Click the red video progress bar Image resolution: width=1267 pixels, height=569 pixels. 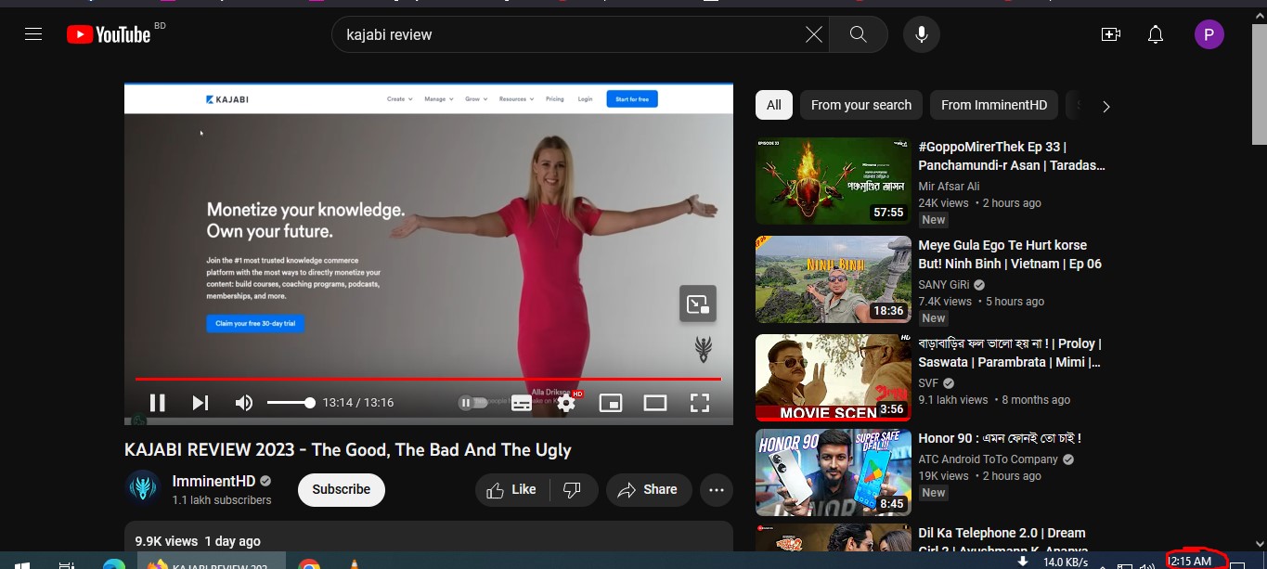coord(428,379)
